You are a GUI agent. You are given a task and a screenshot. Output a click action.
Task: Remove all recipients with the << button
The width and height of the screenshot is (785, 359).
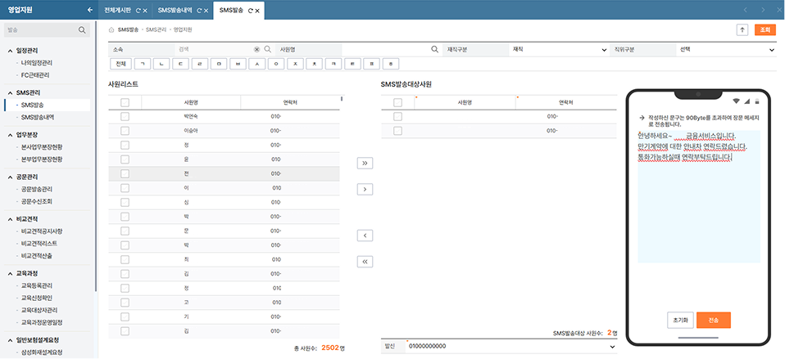365,262
